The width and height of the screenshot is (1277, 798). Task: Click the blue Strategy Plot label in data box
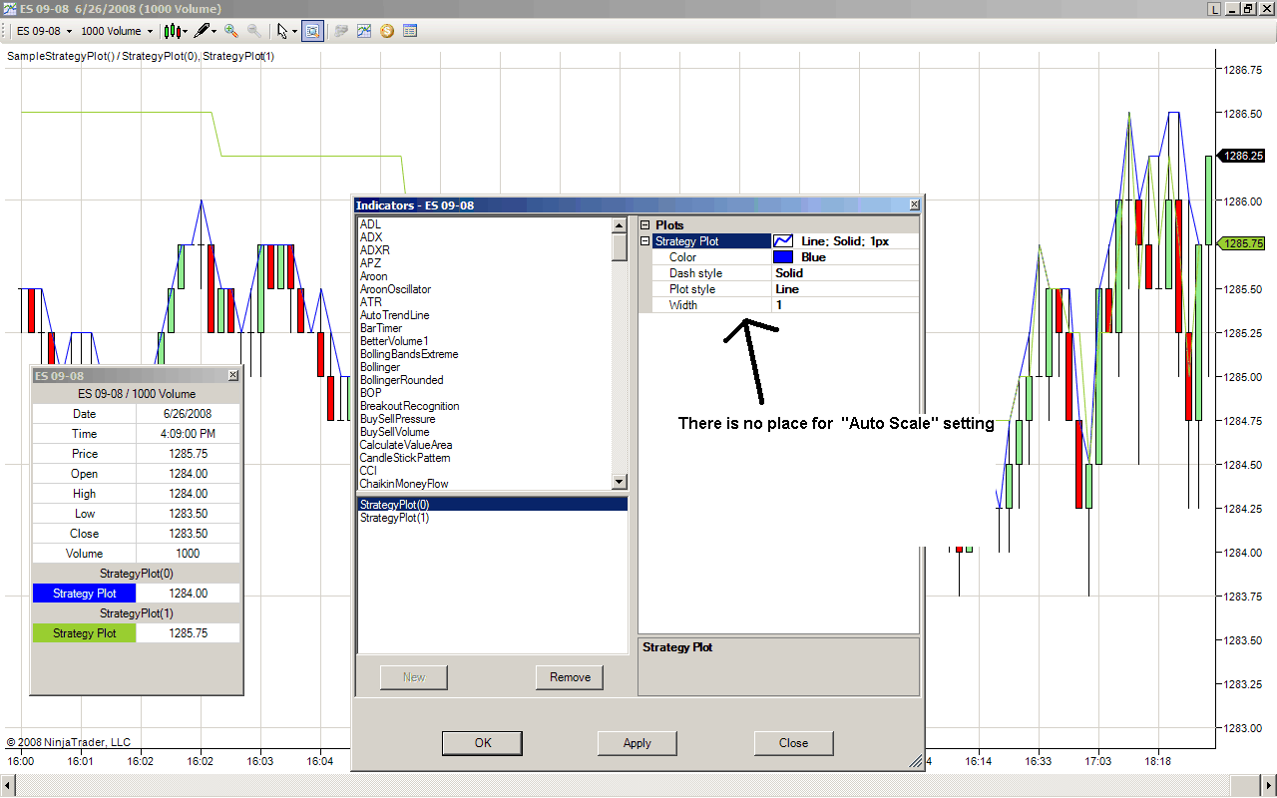click(85, 594)
